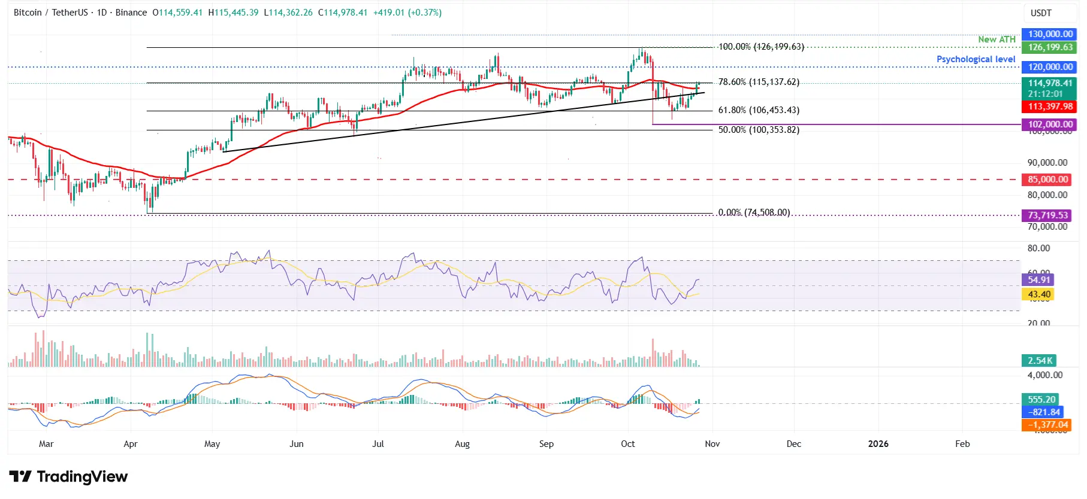Select the 120,000.00 price axis label
1087x499 pixels.
pos(1050,67)
